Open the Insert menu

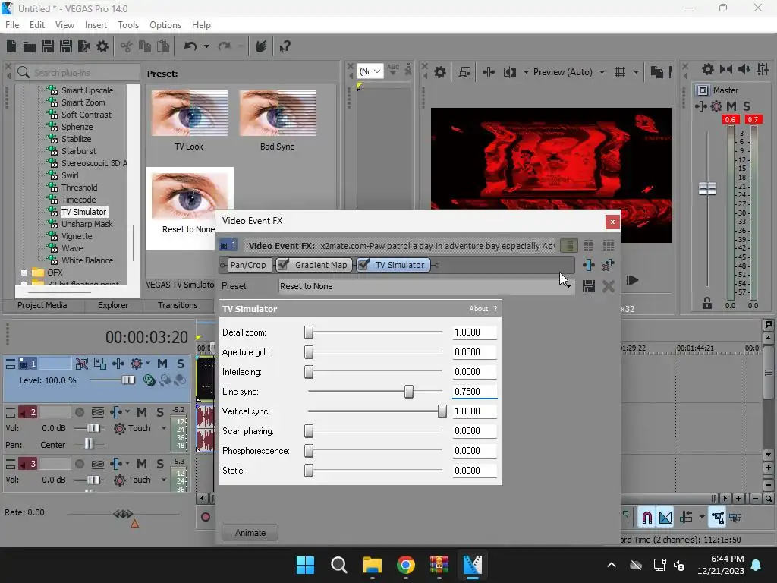[96, 25]
